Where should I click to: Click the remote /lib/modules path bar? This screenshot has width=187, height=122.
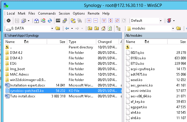[x=155, y=36]
